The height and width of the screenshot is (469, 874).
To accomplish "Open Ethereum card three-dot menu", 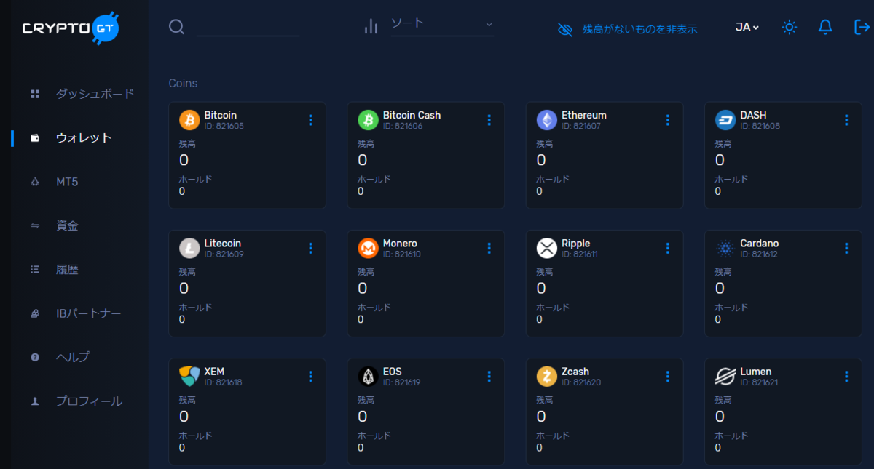I will 668,120.
